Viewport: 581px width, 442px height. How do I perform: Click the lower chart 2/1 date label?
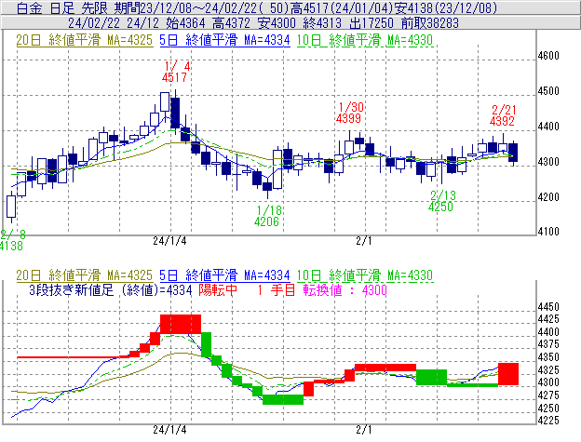tap(364, 430)
